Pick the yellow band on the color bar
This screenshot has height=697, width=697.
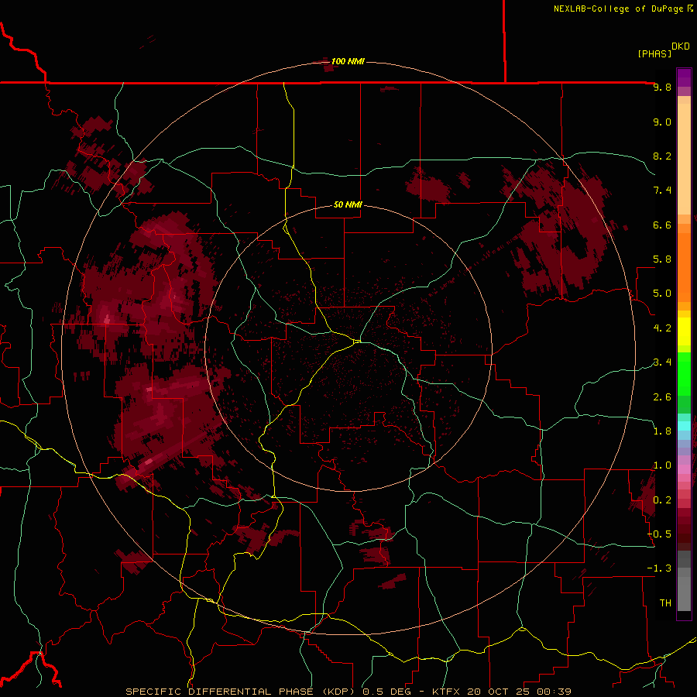684,331
